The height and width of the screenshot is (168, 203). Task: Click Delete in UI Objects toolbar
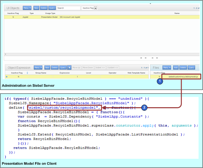coord(44,8)
